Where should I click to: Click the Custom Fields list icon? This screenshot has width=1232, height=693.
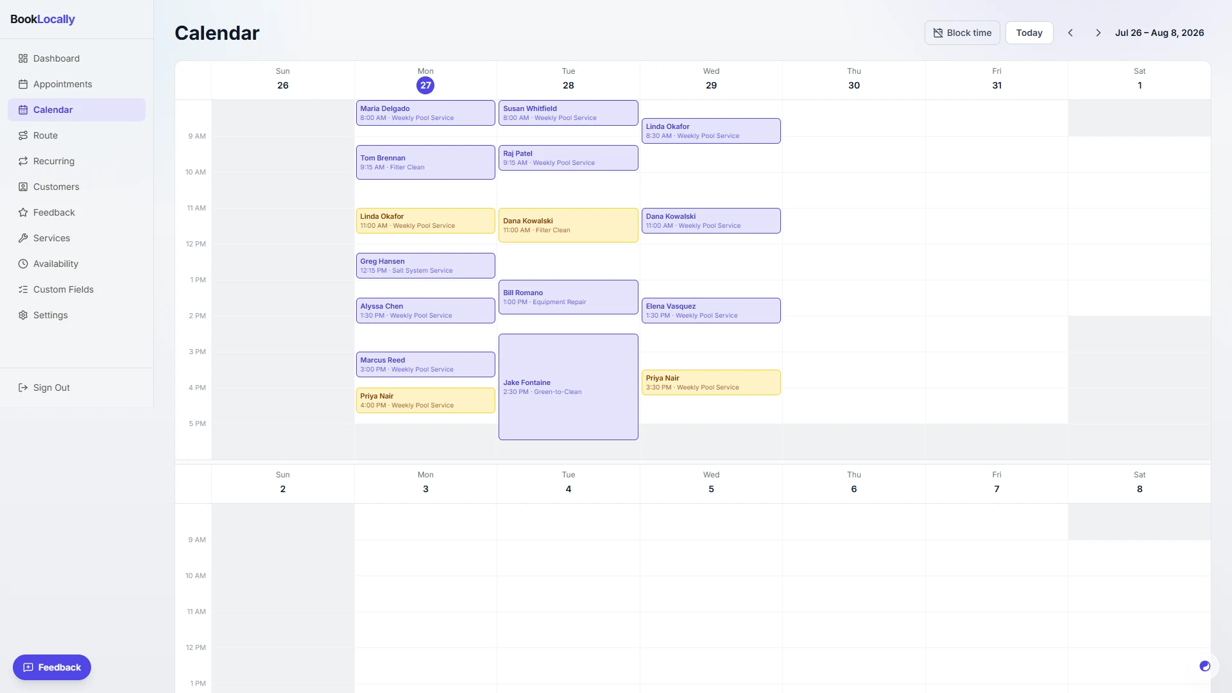click(23, 289)
